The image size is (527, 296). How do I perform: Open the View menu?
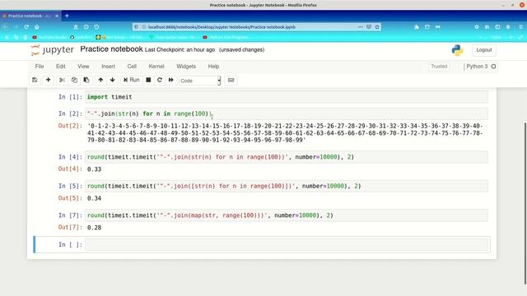(83, 67)
